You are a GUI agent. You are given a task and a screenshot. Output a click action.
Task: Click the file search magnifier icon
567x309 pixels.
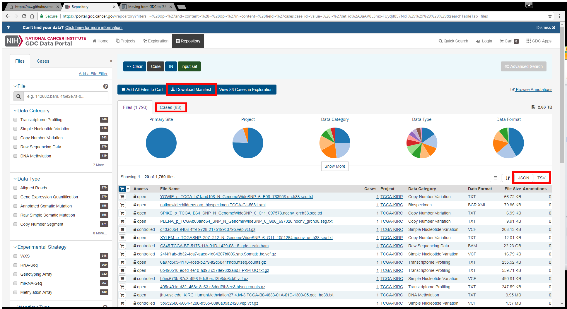pyautogui.click(x=18, y=96)
